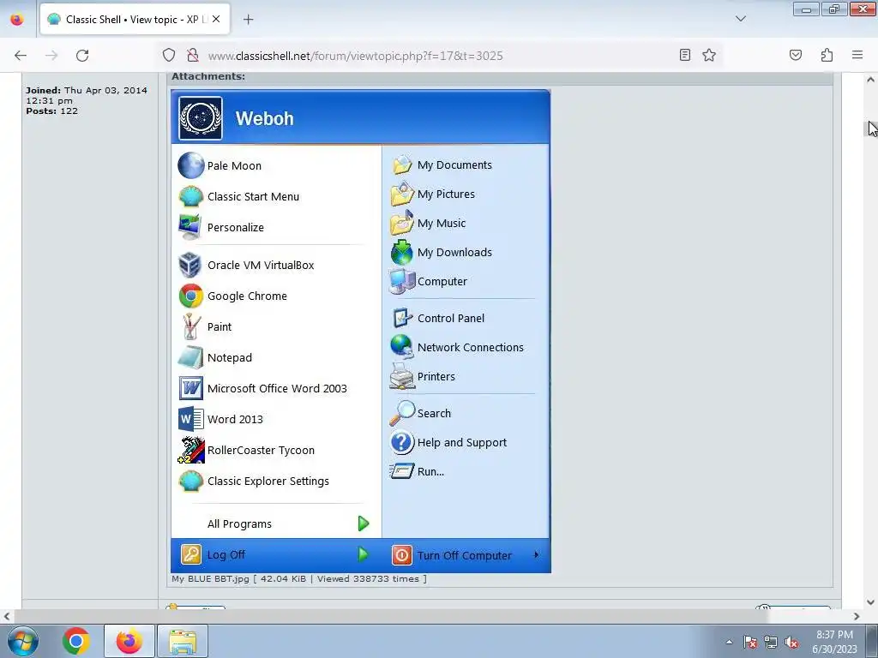The image size is (878, 658).
Task: Click the muted volume tray icon
Action: (791, 643)
